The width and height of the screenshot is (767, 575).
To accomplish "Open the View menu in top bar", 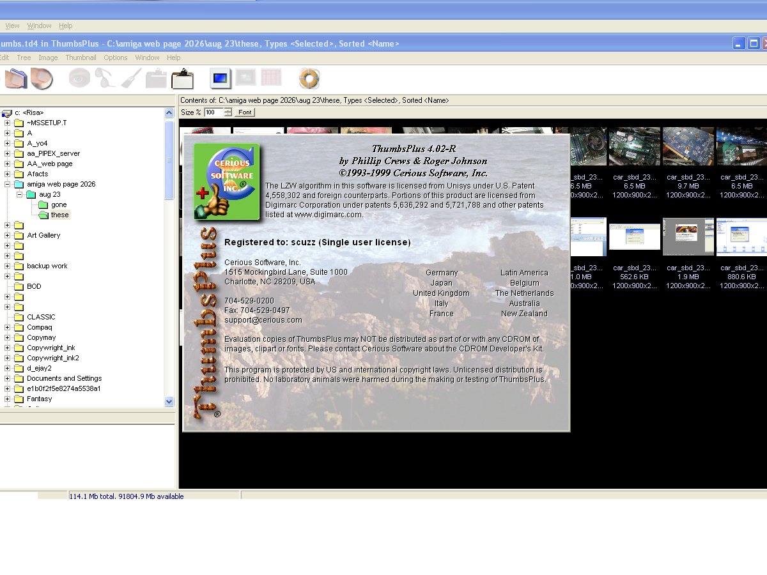I will (12, 26).
